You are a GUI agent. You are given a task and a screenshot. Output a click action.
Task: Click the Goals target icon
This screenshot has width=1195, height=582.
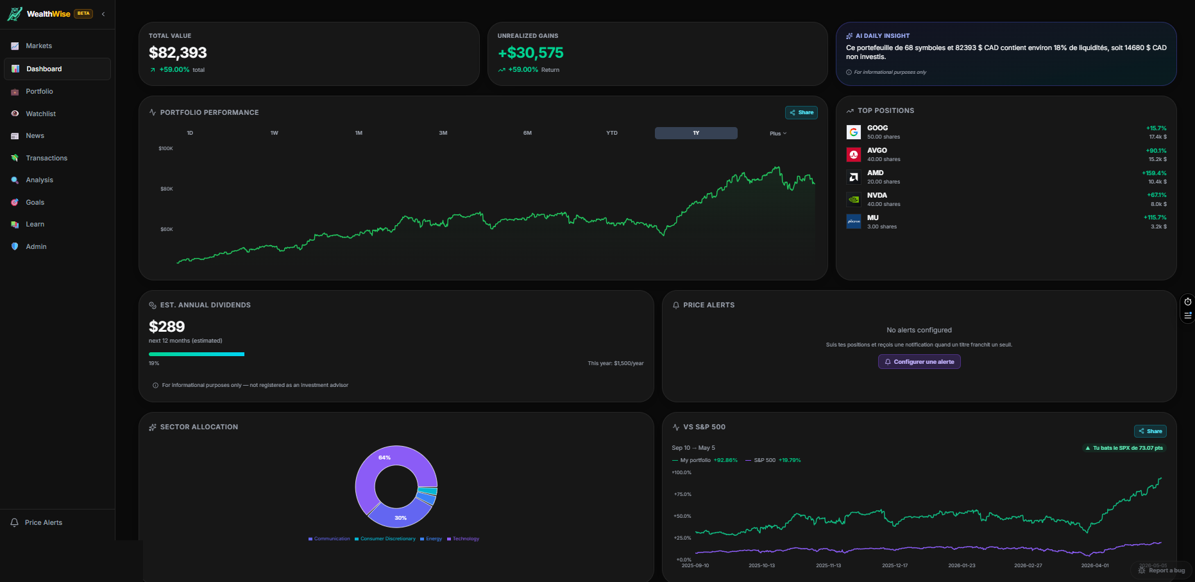(x=15, y=202)
